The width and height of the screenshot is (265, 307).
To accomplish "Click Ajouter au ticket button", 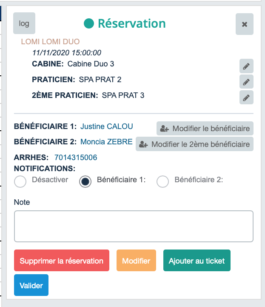I will click(197, 261).
